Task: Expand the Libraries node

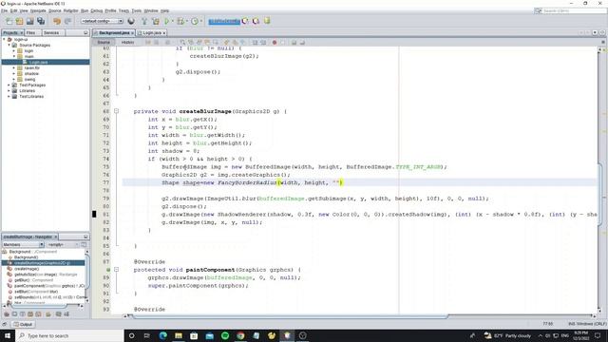Action: [9, 91]
